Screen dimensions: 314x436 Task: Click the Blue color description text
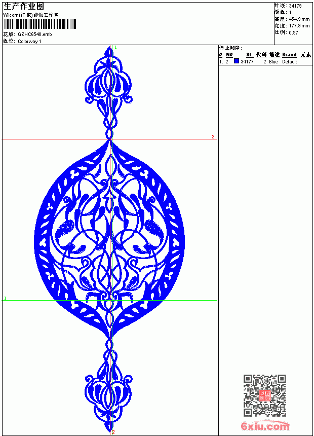point(273,62)
